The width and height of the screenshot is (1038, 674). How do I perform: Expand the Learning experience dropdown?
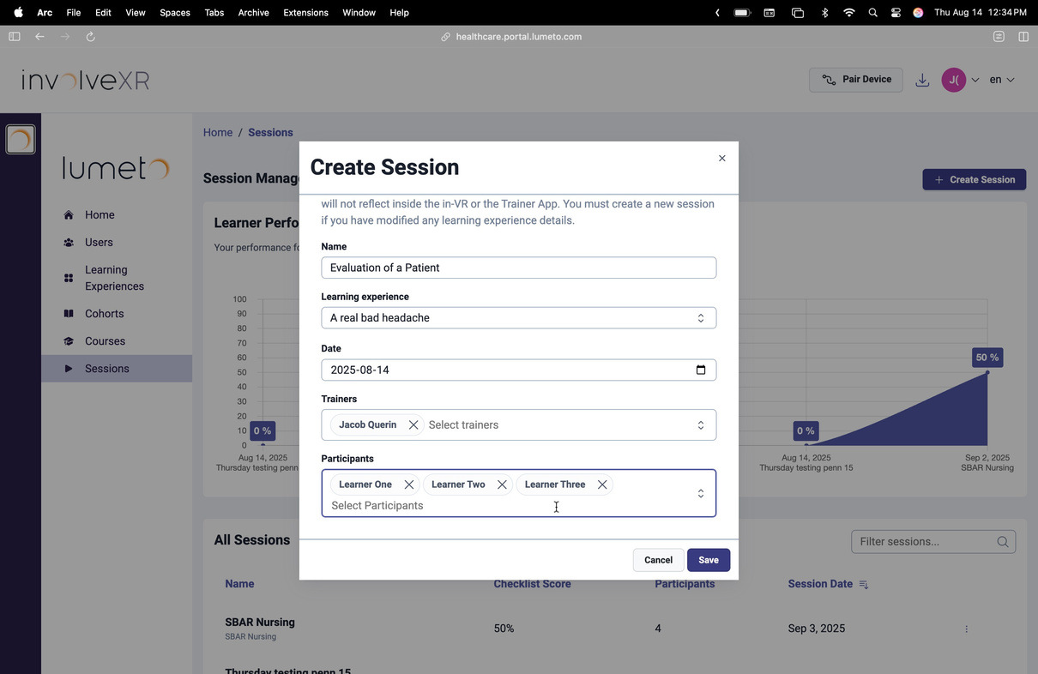[519, 318]
